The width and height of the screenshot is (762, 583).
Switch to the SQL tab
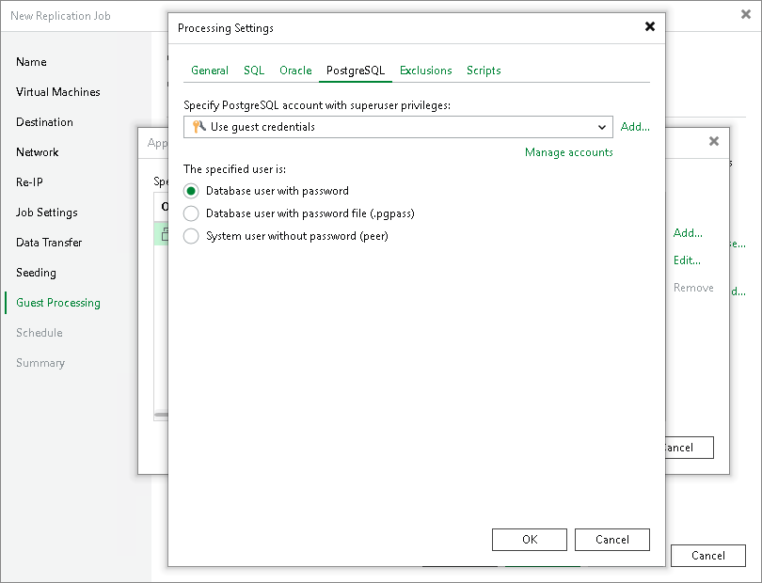click(254, 71)
